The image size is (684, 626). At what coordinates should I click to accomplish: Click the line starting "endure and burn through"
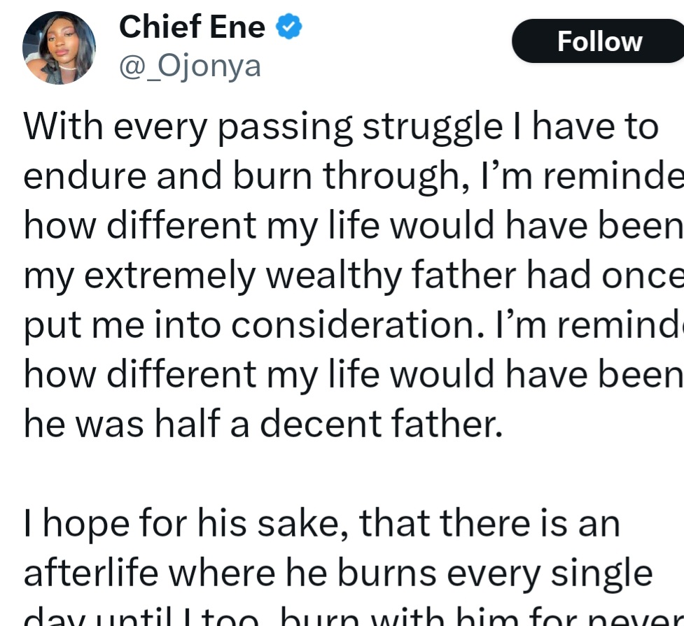354,176
